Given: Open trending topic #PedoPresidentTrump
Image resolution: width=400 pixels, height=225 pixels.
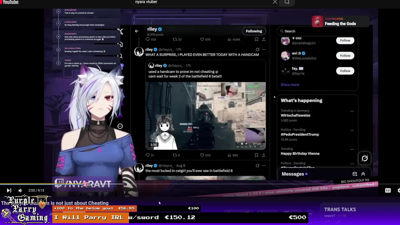Looking at the screenshot, I should (x=300, y=134).
